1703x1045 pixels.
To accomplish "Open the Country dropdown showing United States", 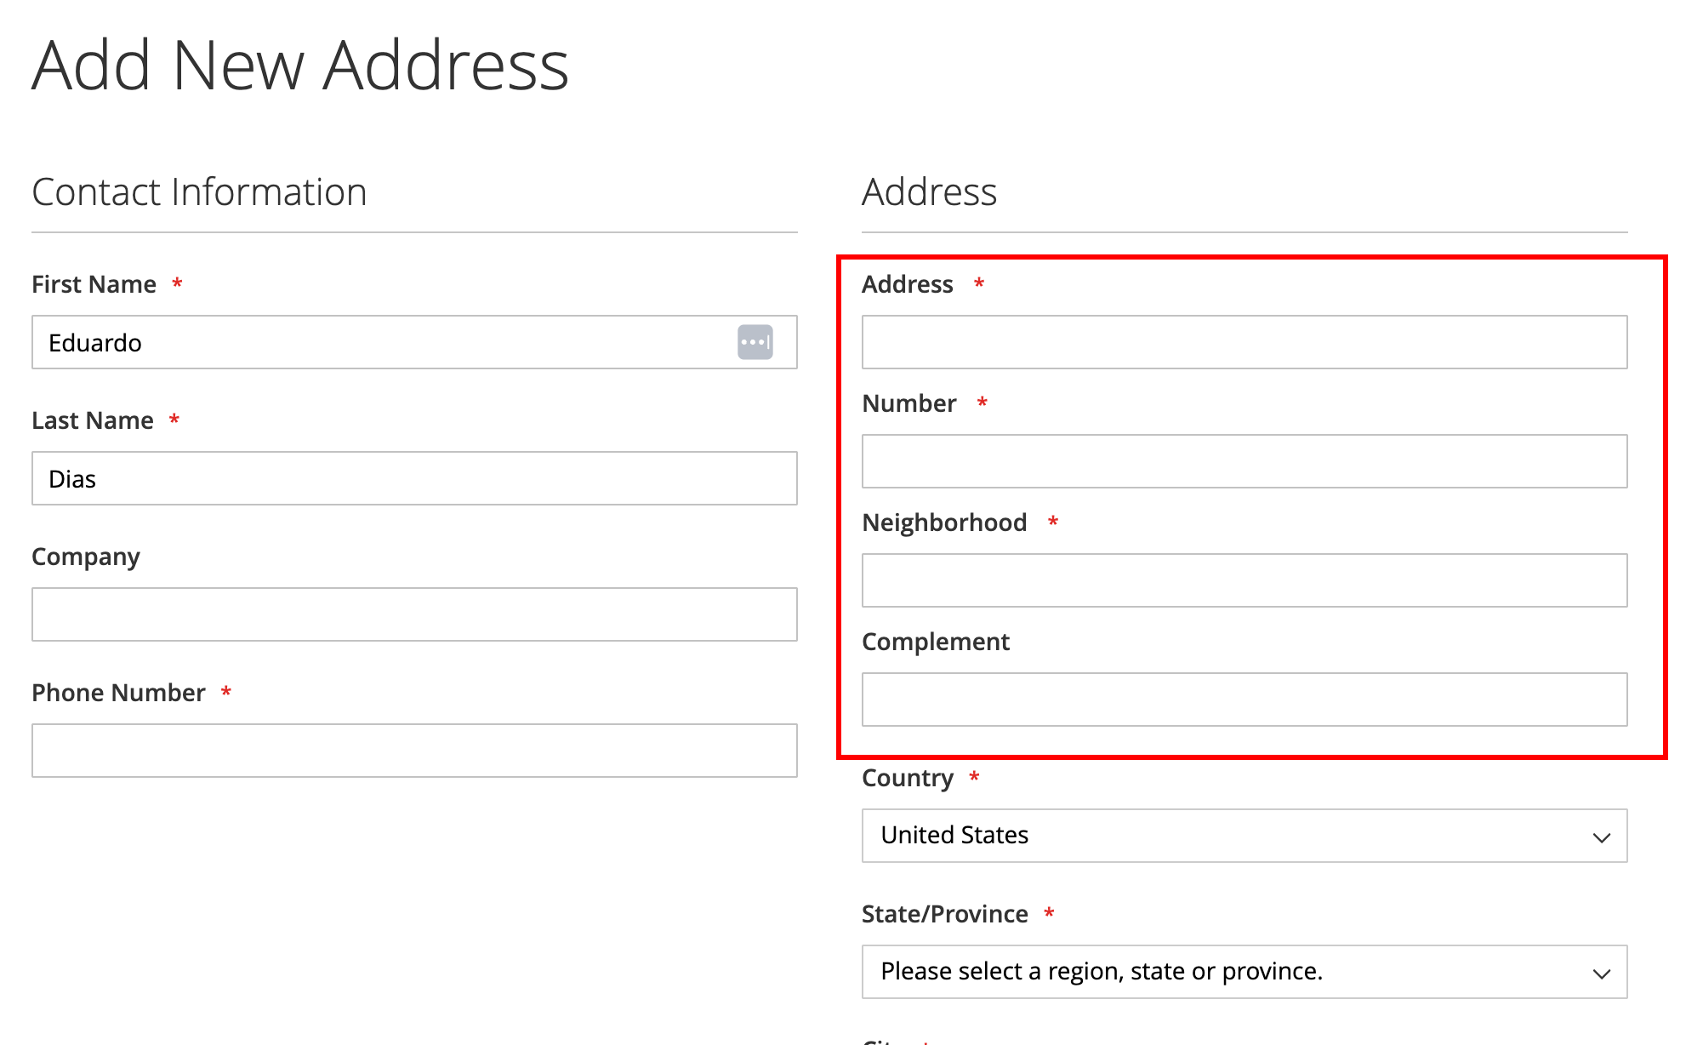I will pos(1244,836).
